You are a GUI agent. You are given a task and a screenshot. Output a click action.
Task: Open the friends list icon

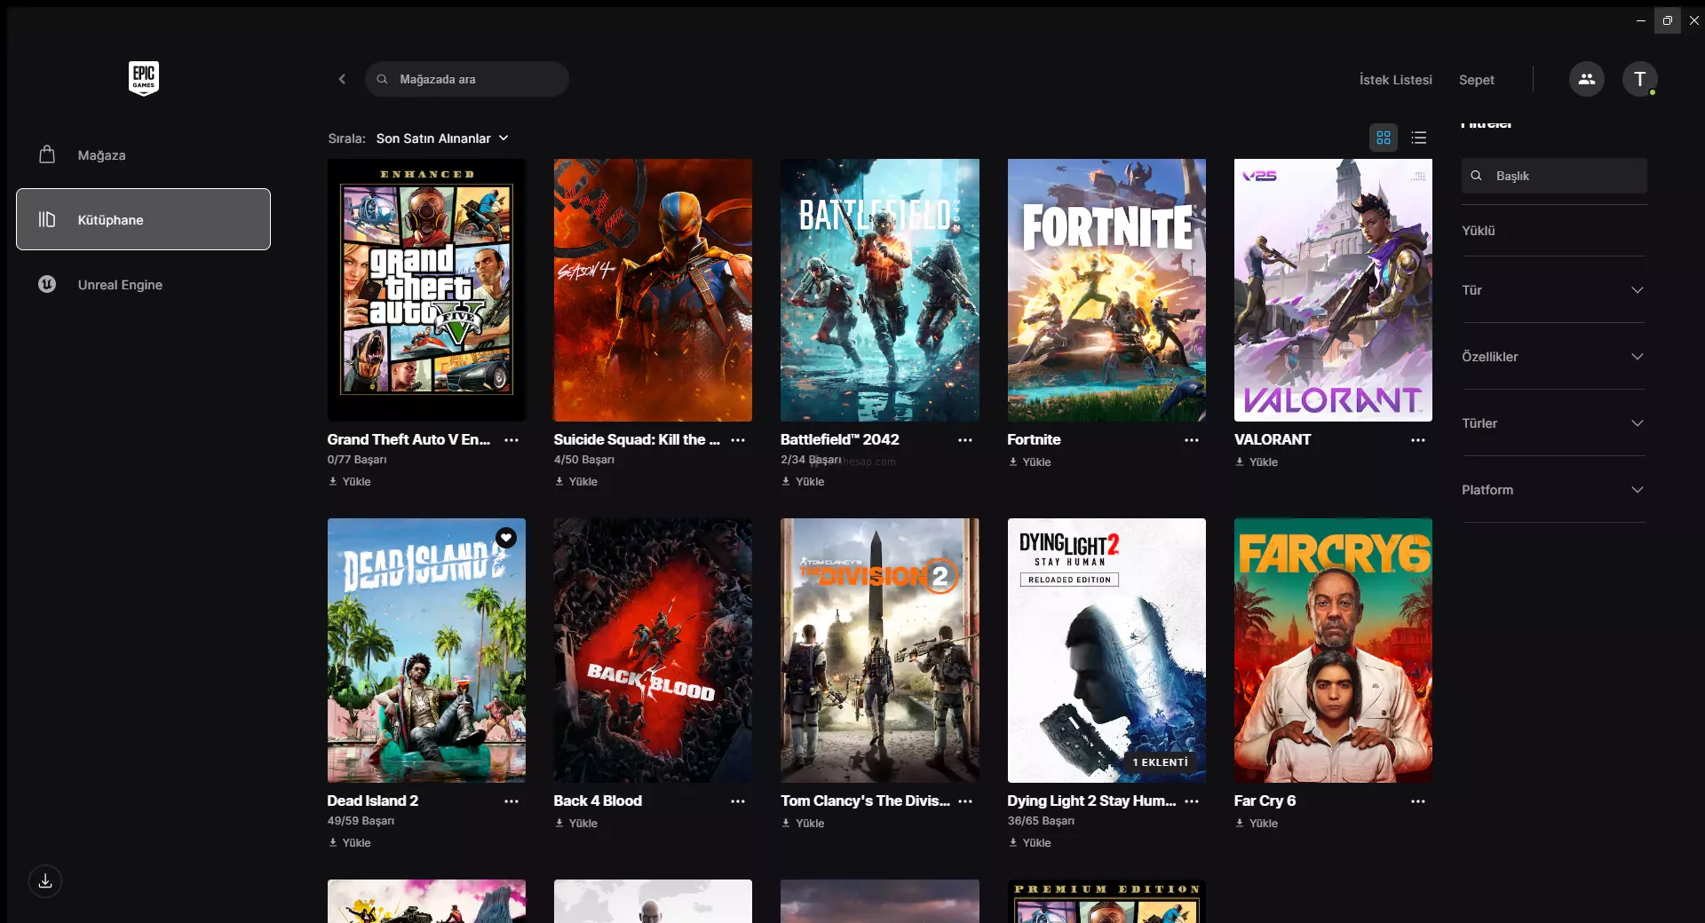point(1586,79)
